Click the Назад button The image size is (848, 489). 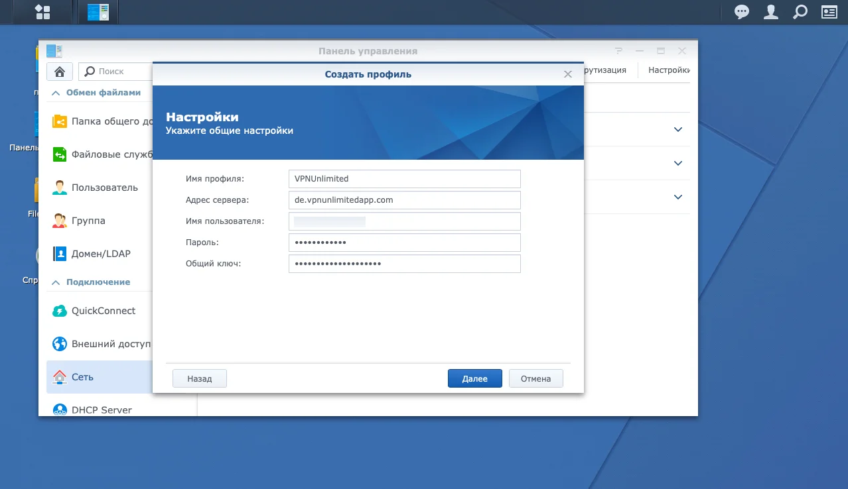point(199,378)
